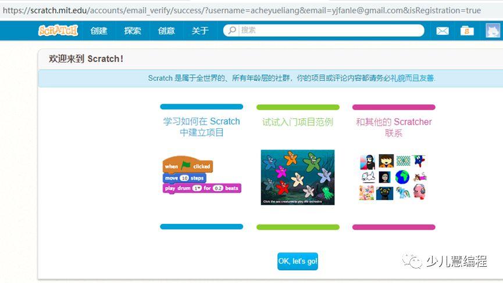This screenshot has height=283, width=503.
Task: Click the OK, let's go! button
Action: [298, 262]
